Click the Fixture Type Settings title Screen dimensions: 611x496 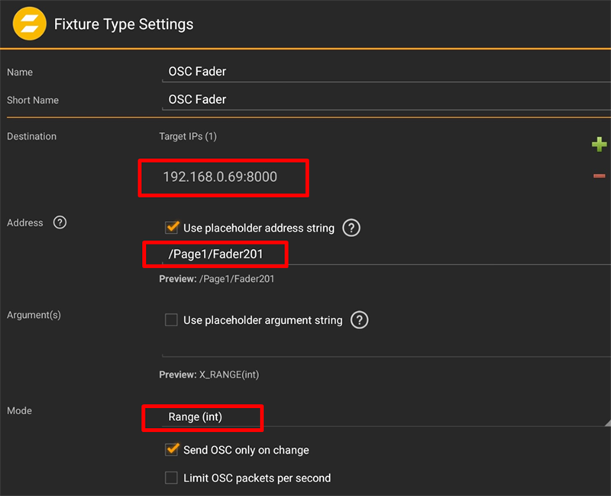[x=124, y=24]
